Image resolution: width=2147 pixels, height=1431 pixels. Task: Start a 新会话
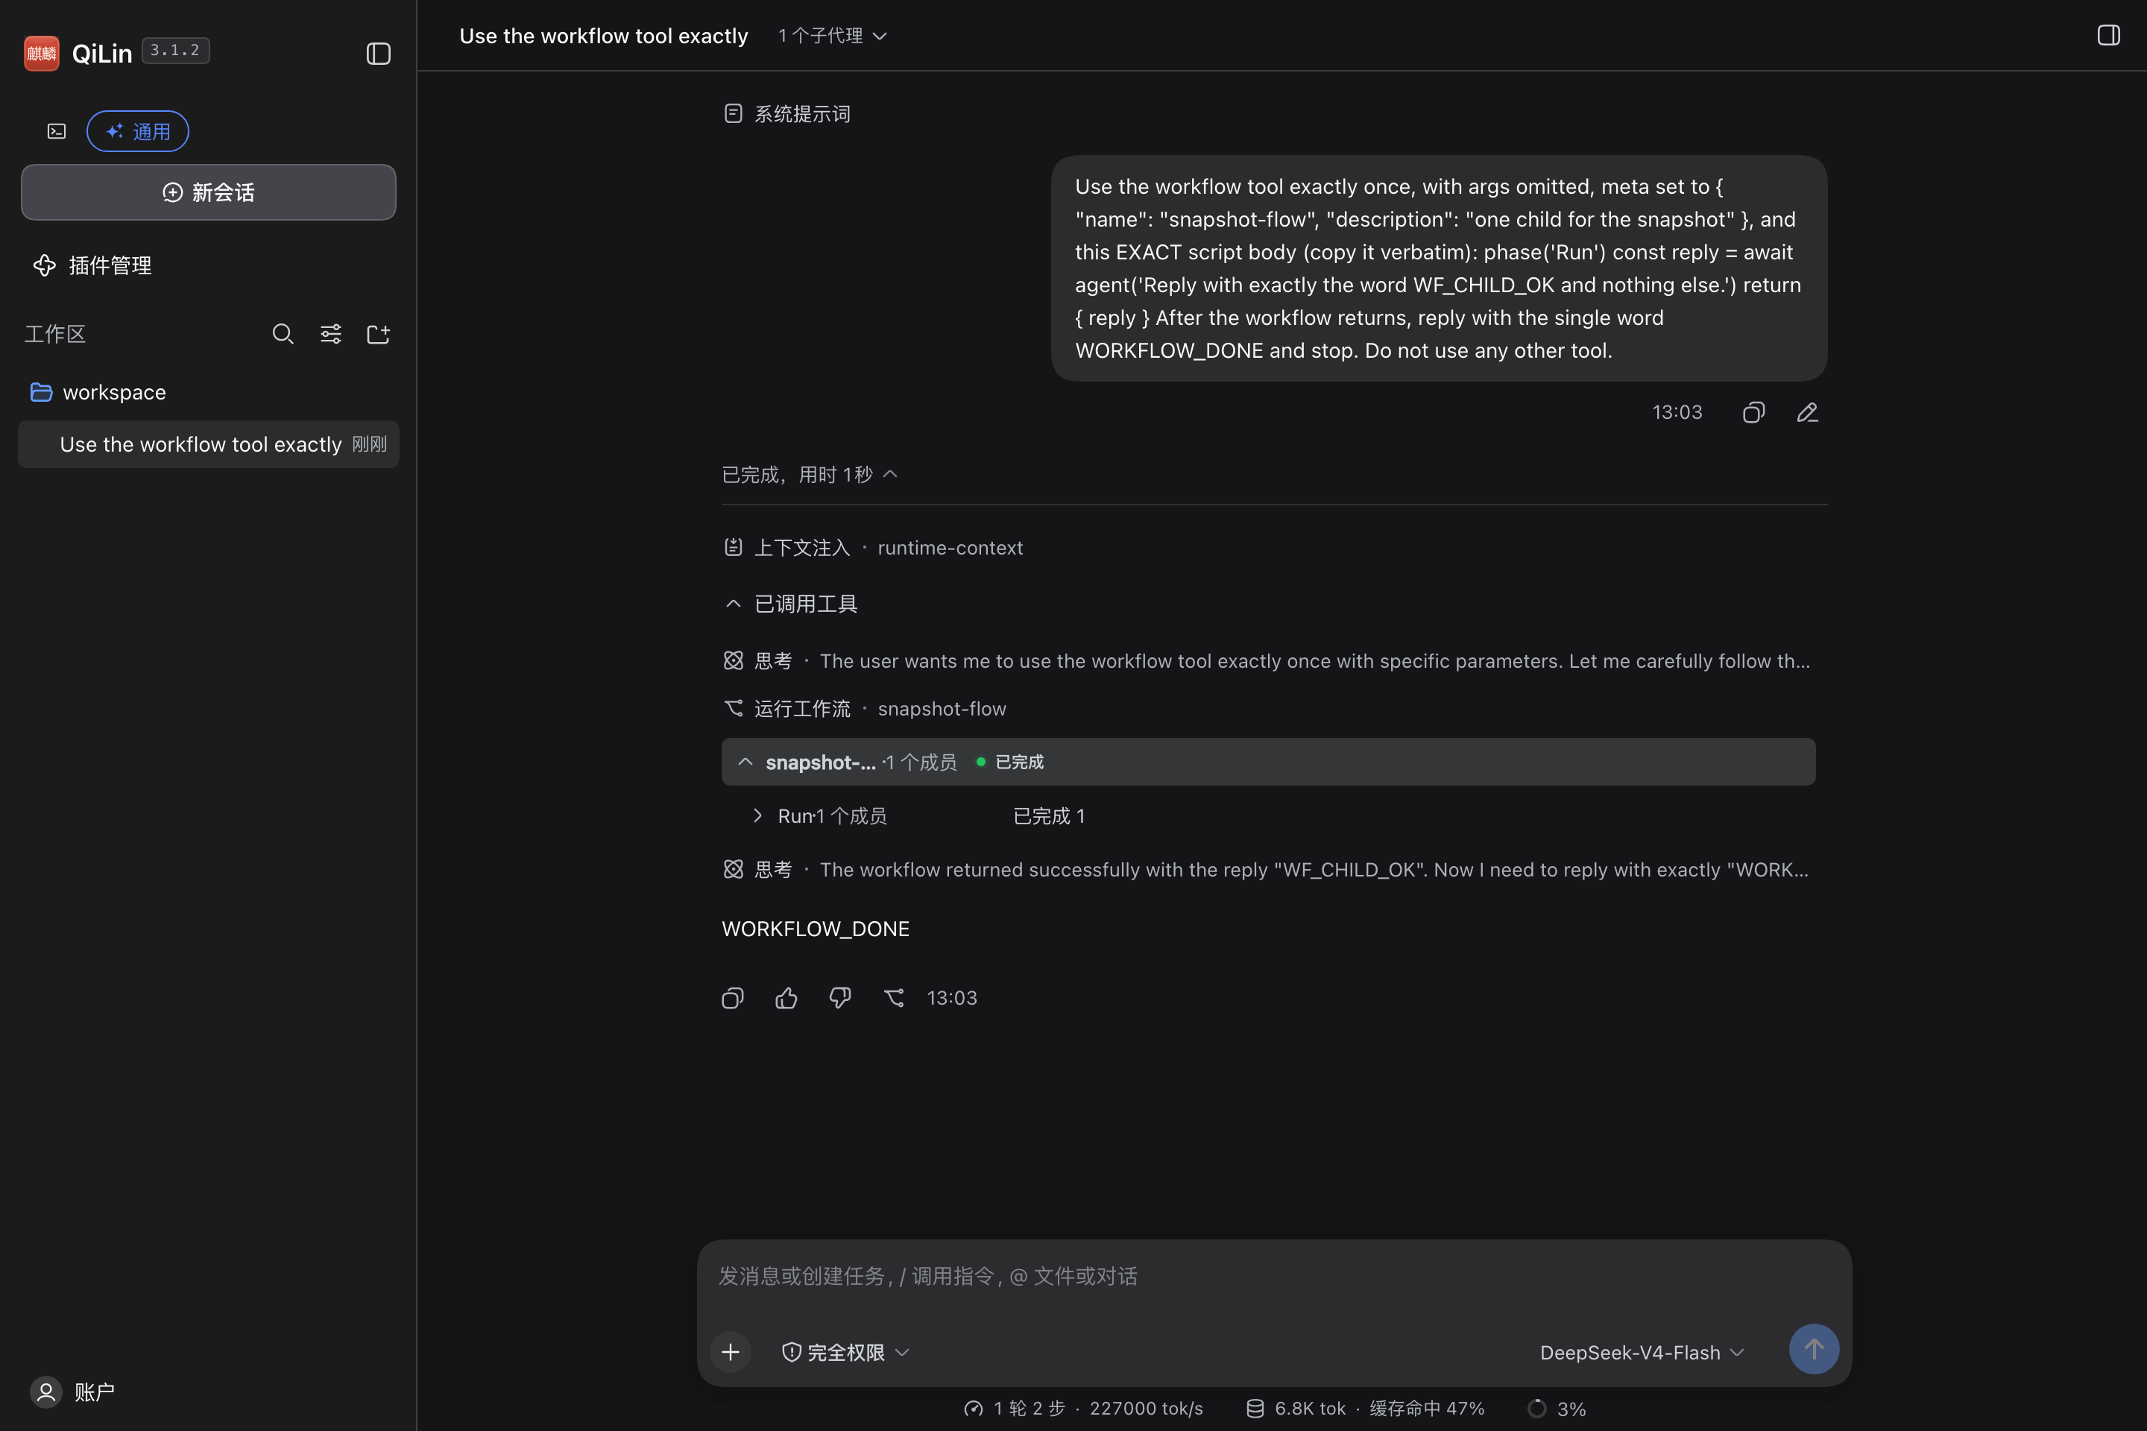click(x=208, y=192)
